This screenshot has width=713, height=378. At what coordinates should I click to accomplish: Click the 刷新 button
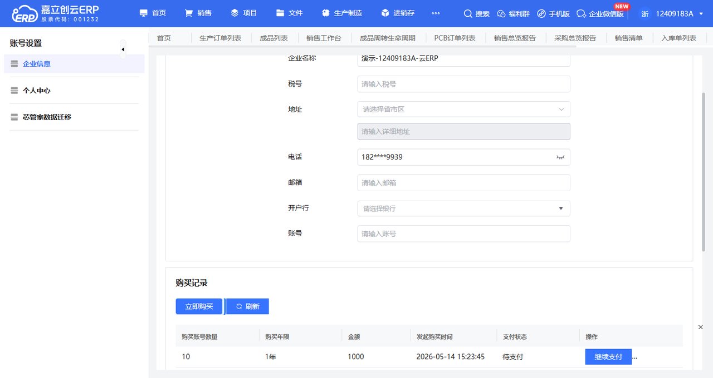pos(247,306)
